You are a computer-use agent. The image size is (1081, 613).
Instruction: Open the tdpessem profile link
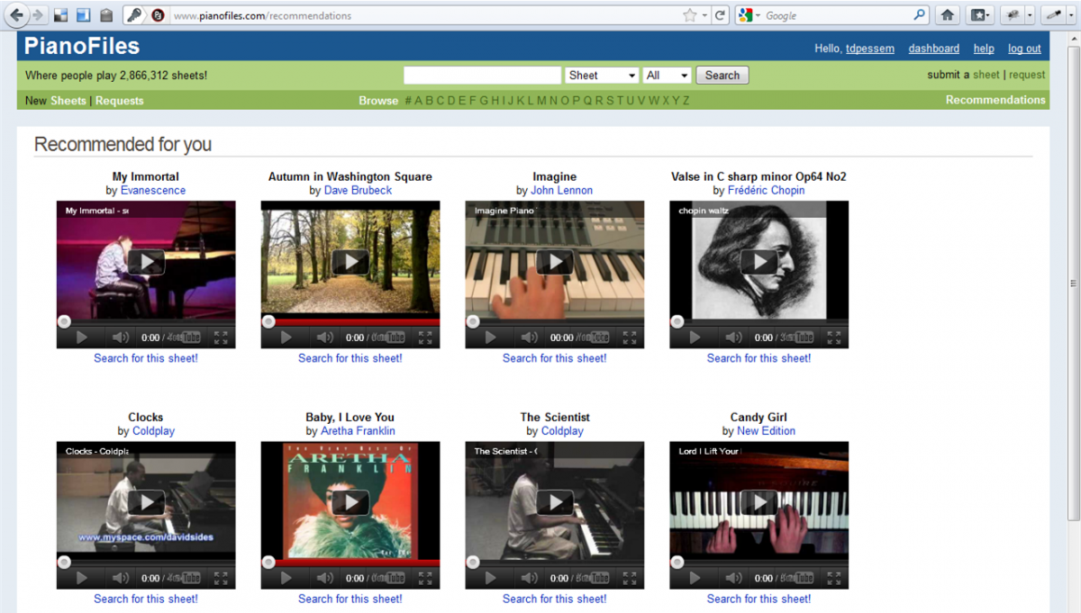(x=870, y=49)
